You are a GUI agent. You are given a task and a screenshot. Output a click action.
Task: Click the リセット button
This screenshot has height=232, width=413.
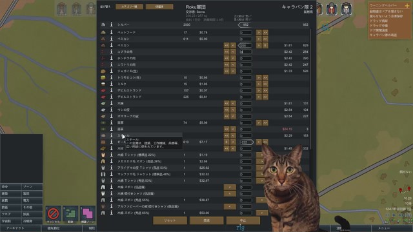[x=170, y=220]
